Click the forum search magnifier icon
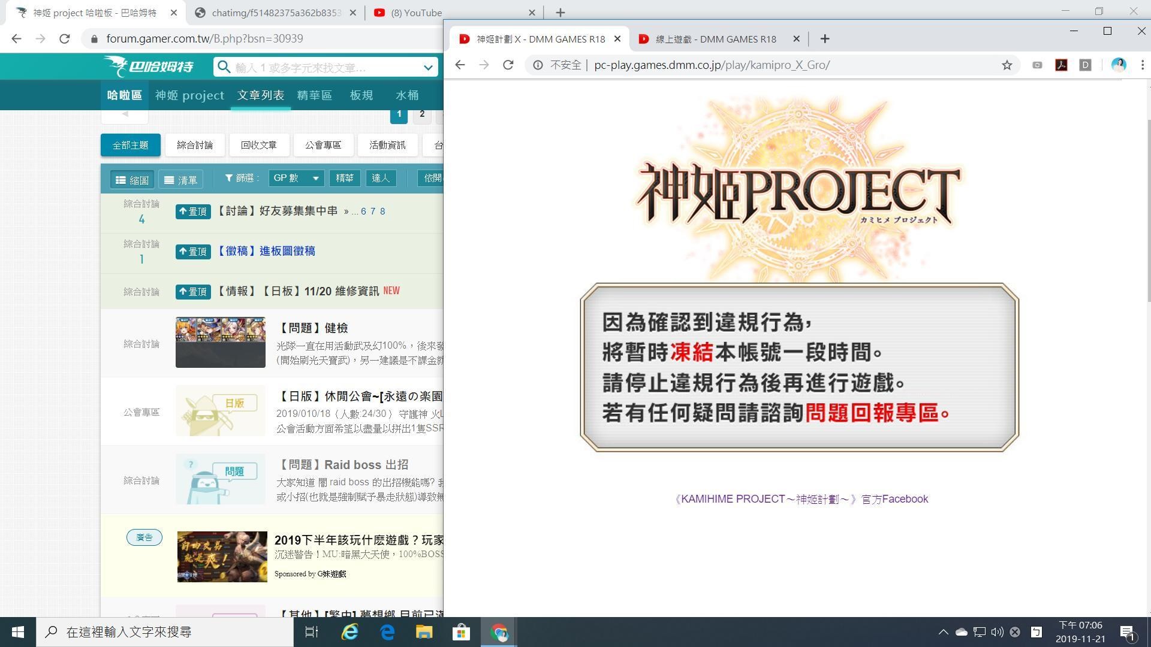 (224, 67)
